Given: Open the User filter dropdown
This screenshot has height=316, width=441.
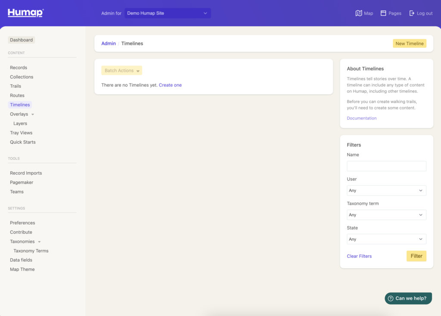Looking at the screenshot, I should click(x=386, y=190).
